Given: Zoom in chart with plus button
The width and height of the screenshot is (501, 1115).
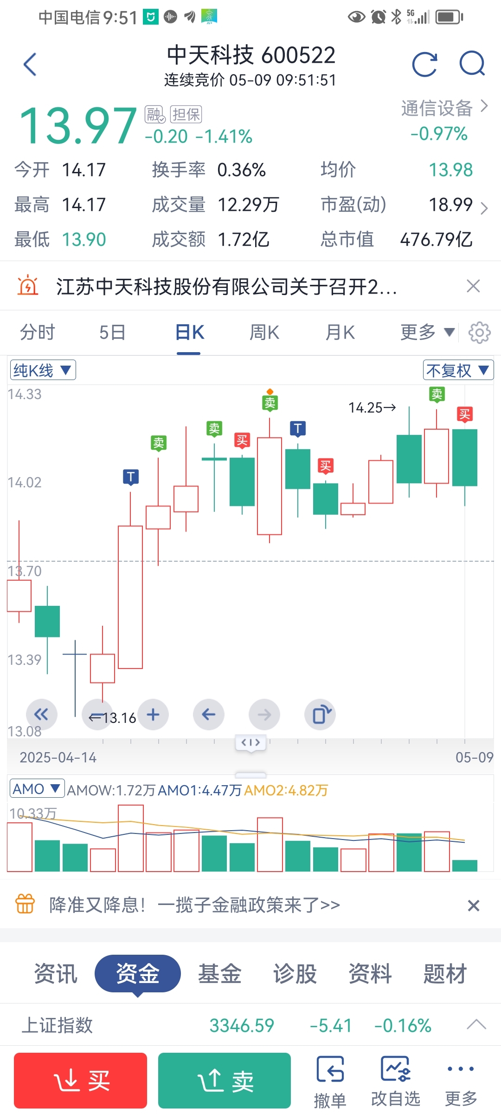Looking at the screenshot, I should tap(153, 715).
